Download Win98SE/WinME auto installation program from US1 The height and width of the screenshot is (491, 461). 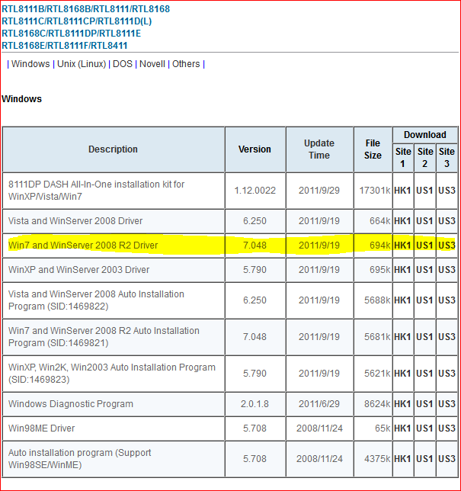[x=424, y=459]
